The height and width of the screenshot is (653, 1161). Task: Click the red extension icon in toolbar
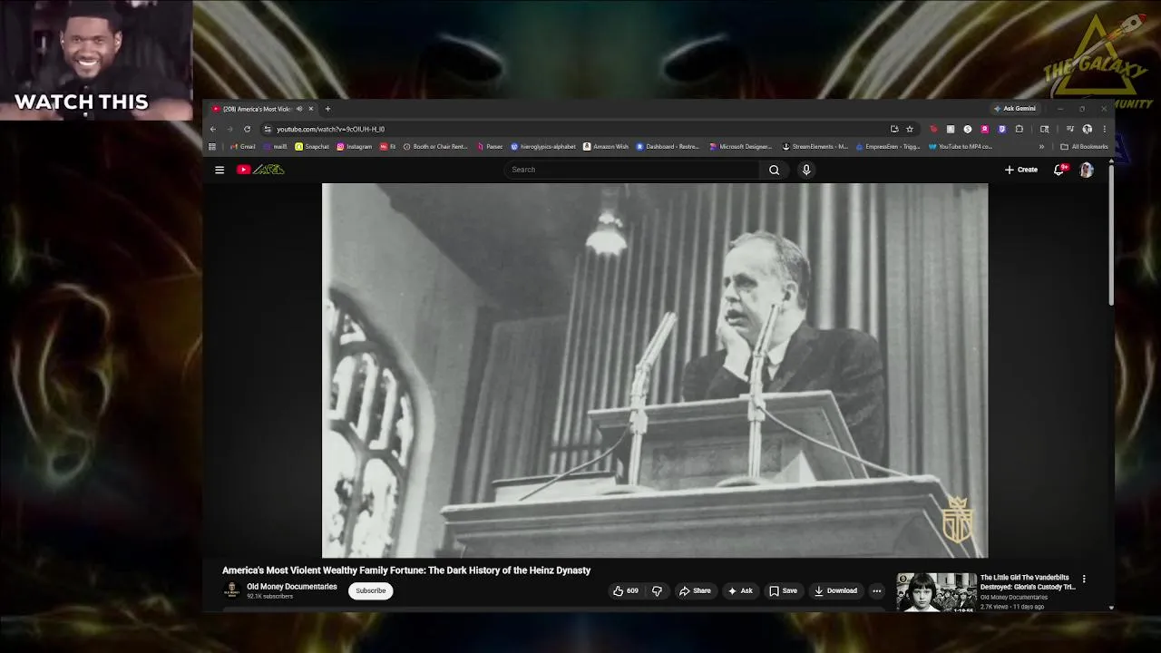click(933, 129)
